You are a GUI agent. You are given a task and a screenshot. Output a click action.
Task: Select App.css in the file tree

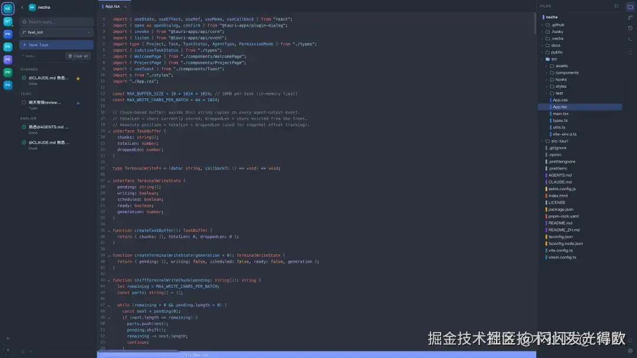pyautogui.click(x=560, y=100)
